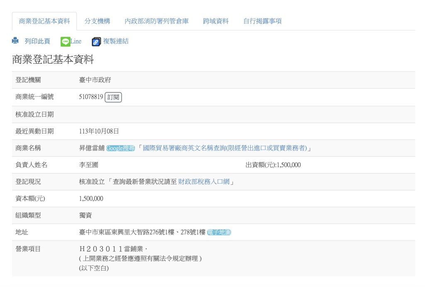This screenshot has width=425, height=287.
Task: Open the Google搜尋 badge beside 昇億當舖
Action: 119,148
